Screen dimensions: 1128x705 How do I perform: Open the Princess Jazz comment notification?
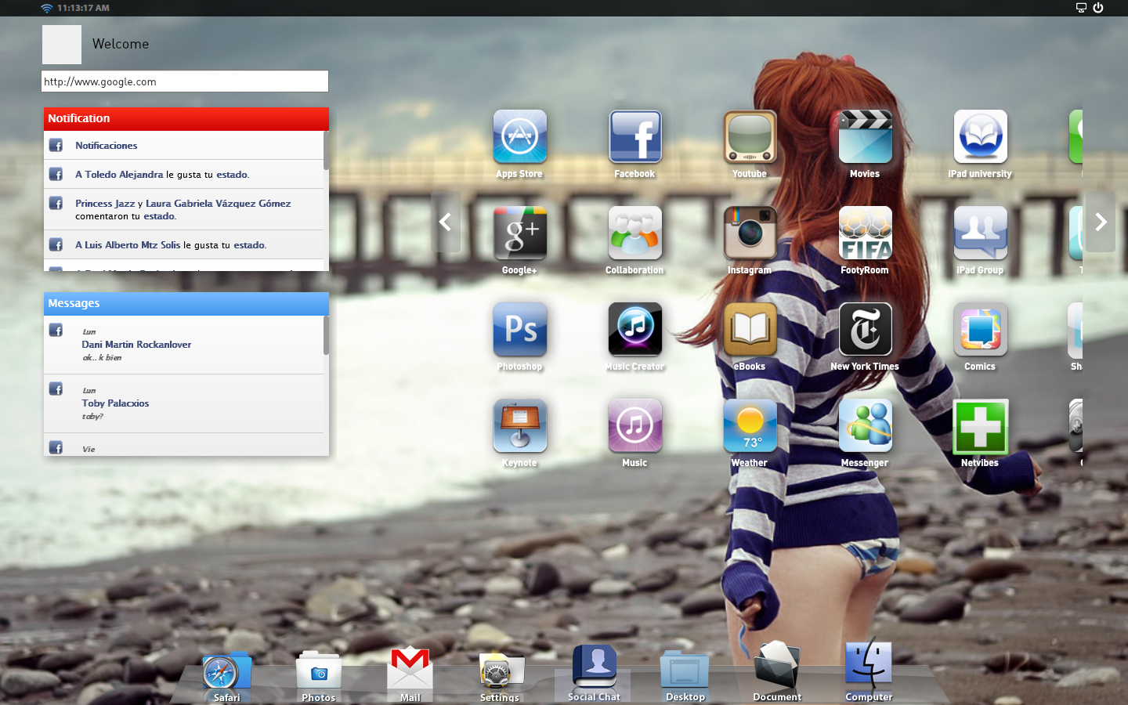(x=184, y=209)
